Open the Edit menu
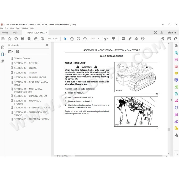Image resolution: width=179 pixels, height=179 pixels. [x=6, y=28]
